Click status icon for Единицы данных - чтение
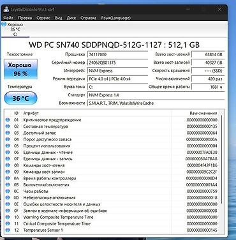 tap(8, 152)
